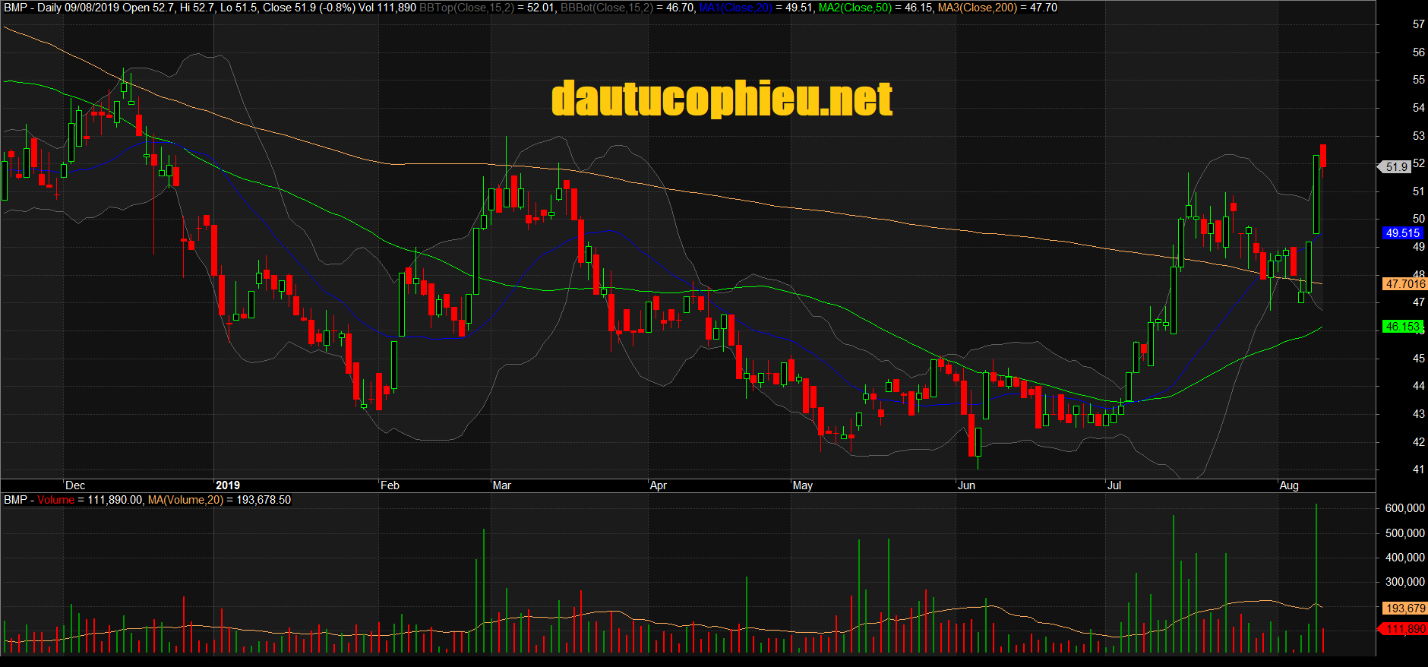Click the 2019 year marker on axis
This screenshot has height=667, width=1428.
point(228,485)
